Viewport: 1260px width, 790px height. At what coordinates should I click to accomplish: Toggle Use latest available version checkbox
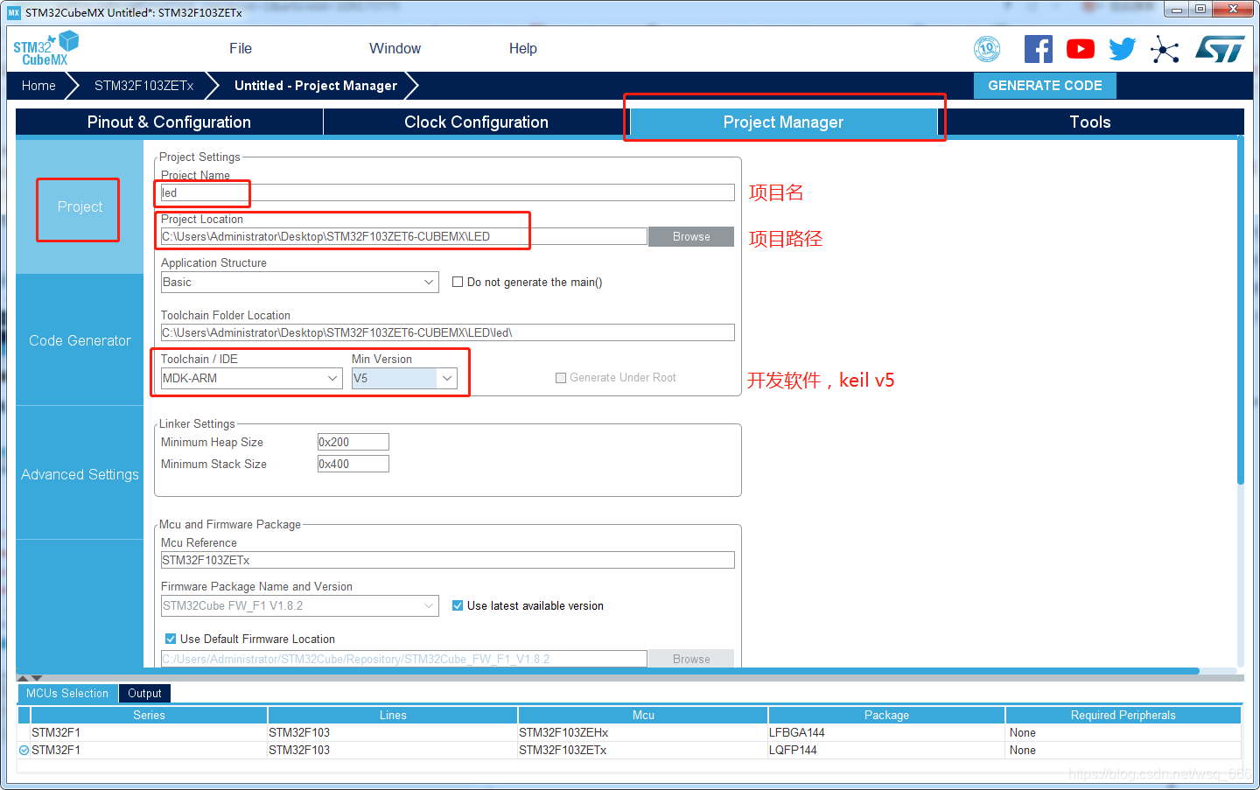pyautogui.click(x=458, y=605)
